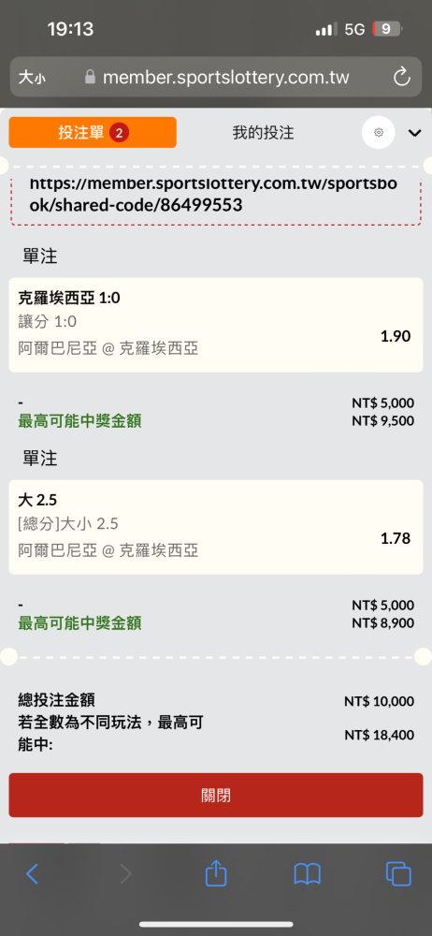Click the red 關閉 button

(216, 795)
